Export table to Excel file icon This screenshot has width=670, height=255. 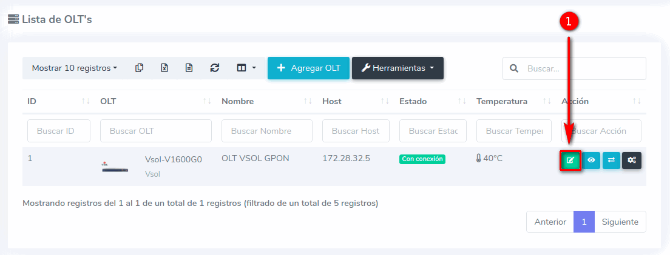pos(164,68)
